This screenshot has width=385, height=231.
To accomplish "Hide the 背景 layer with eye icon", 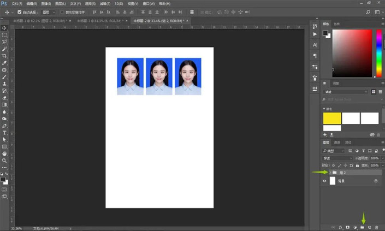I will click(324, 181).
